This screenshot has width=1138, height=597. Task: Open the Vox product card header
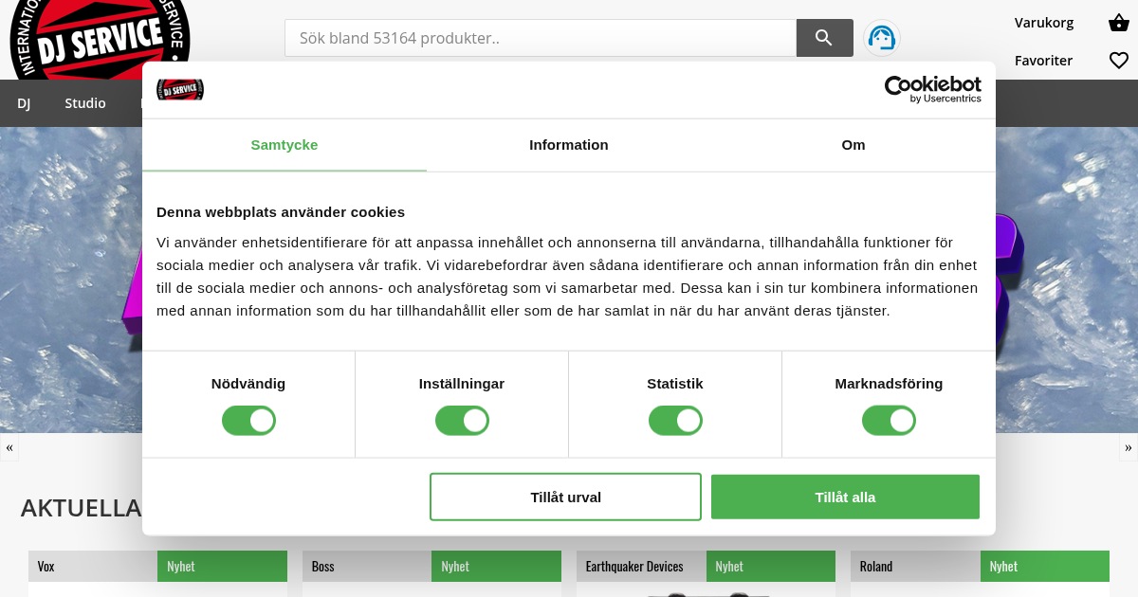pyautogui.click(x=93, y=567)
